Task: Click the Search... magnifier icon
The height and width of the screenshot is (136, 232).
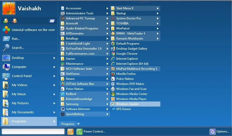Action: (6, 48)
